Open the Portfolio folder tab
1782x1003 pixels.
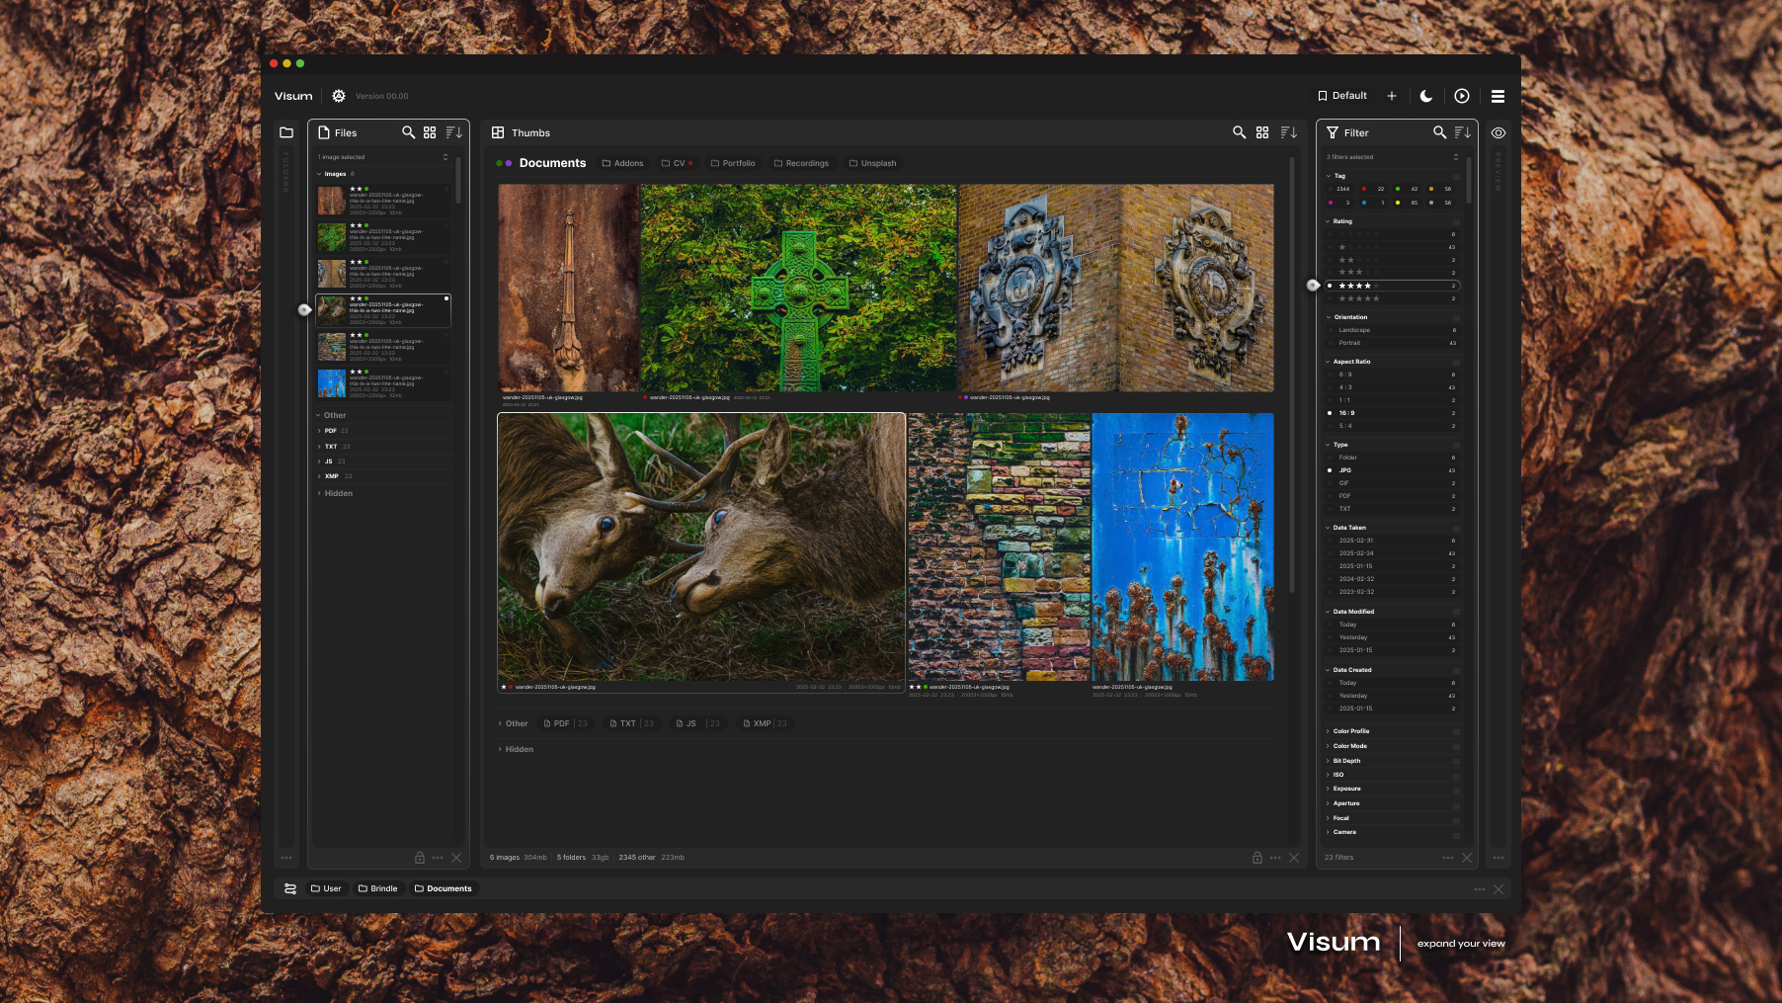pyautogui.click(x=733, y=163)
